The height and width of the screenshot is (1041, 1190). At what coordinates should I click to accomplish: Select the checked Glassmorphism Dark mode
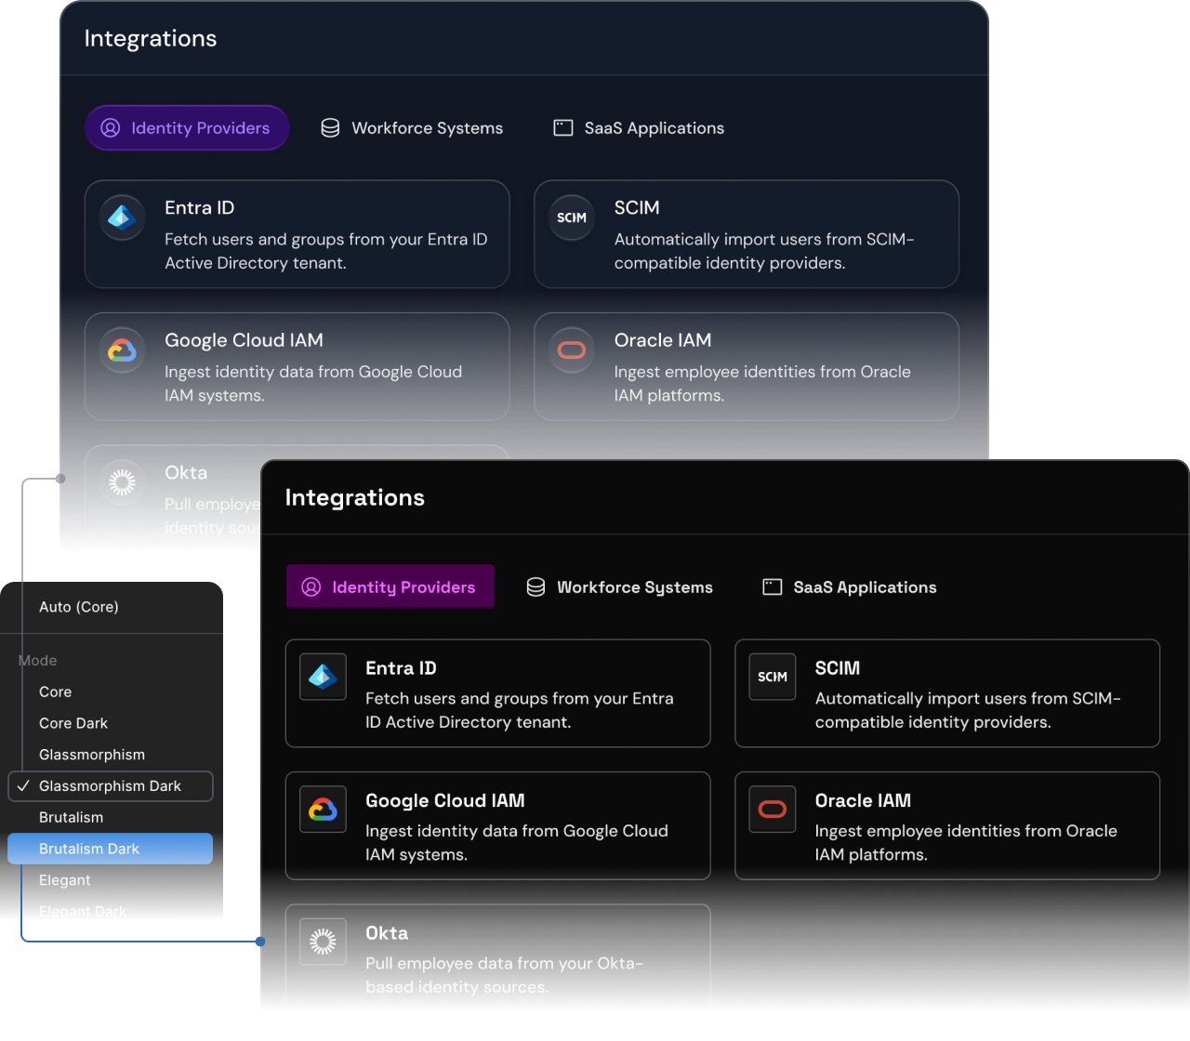[x=111, y=786]
